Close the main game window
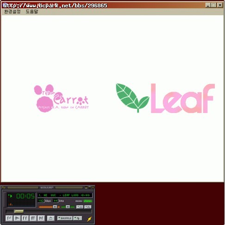The width and height of the screenshot is (225, 225). click(220, 5)
